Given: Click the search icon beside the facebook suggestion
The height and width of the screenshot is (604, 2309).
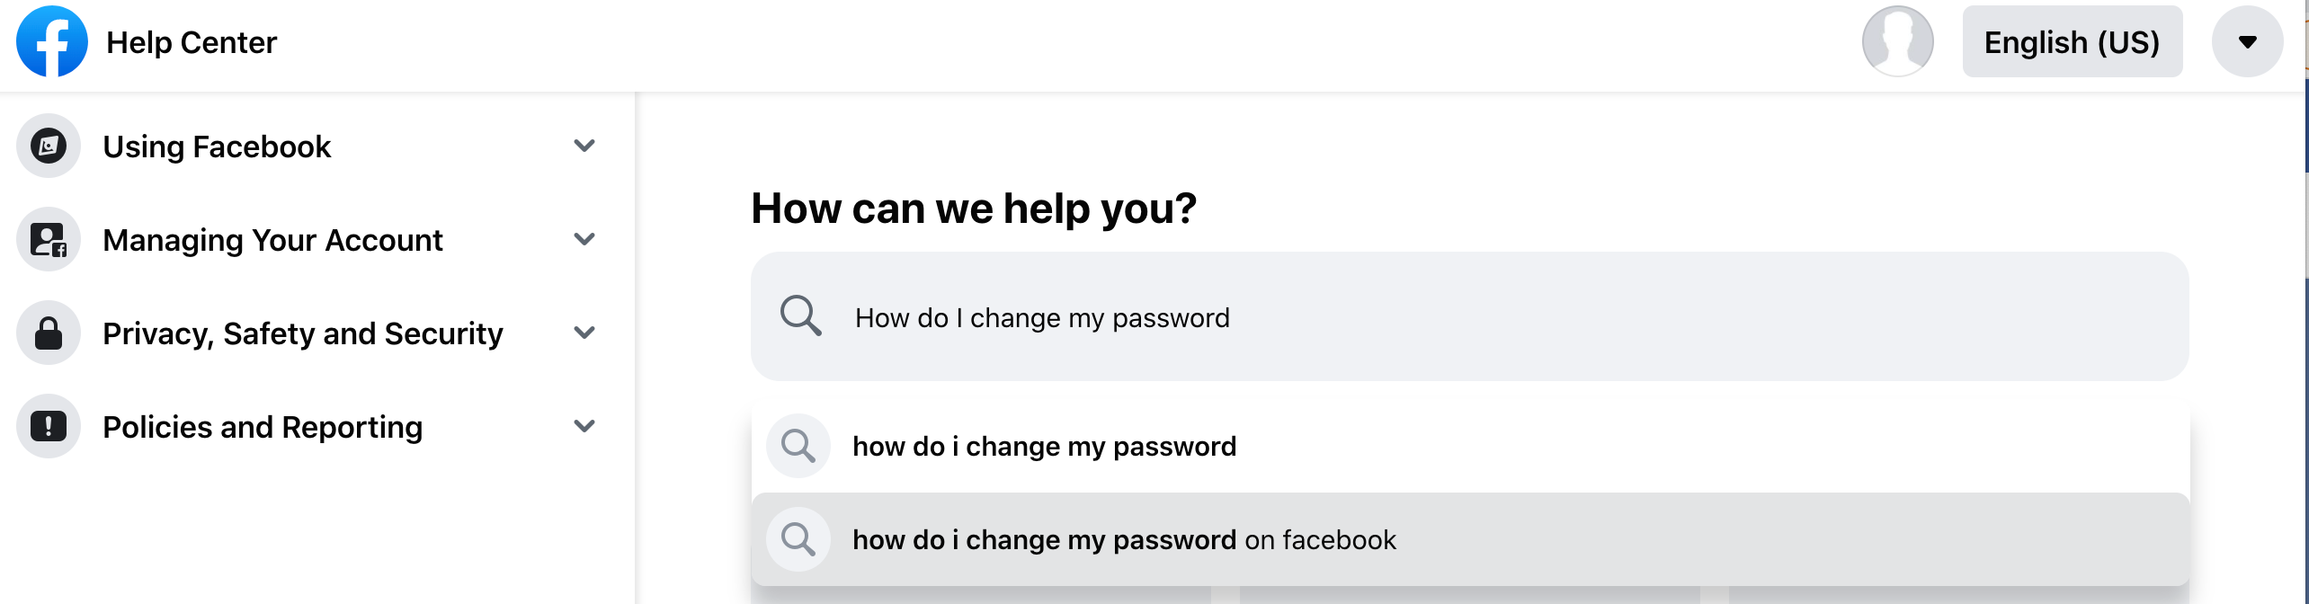Looking at the screenshot, I should pyautogui.click(x=798, y=538).
